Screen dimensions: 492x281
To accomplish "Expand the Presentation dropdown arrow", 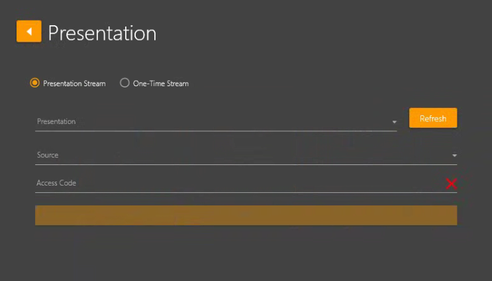I will 394,122.
